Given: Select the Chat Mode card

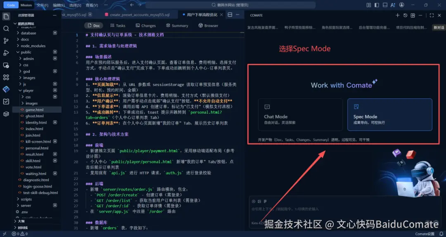Looking at the screenshot, I should (x=300, y=115).
